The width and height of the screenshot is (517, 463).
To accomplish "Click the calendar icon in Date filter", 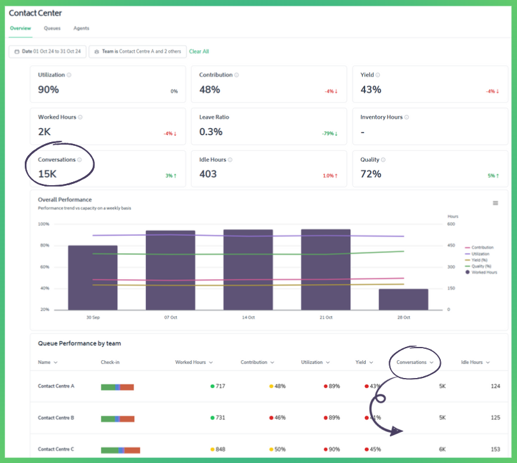I will click(17, 52).
